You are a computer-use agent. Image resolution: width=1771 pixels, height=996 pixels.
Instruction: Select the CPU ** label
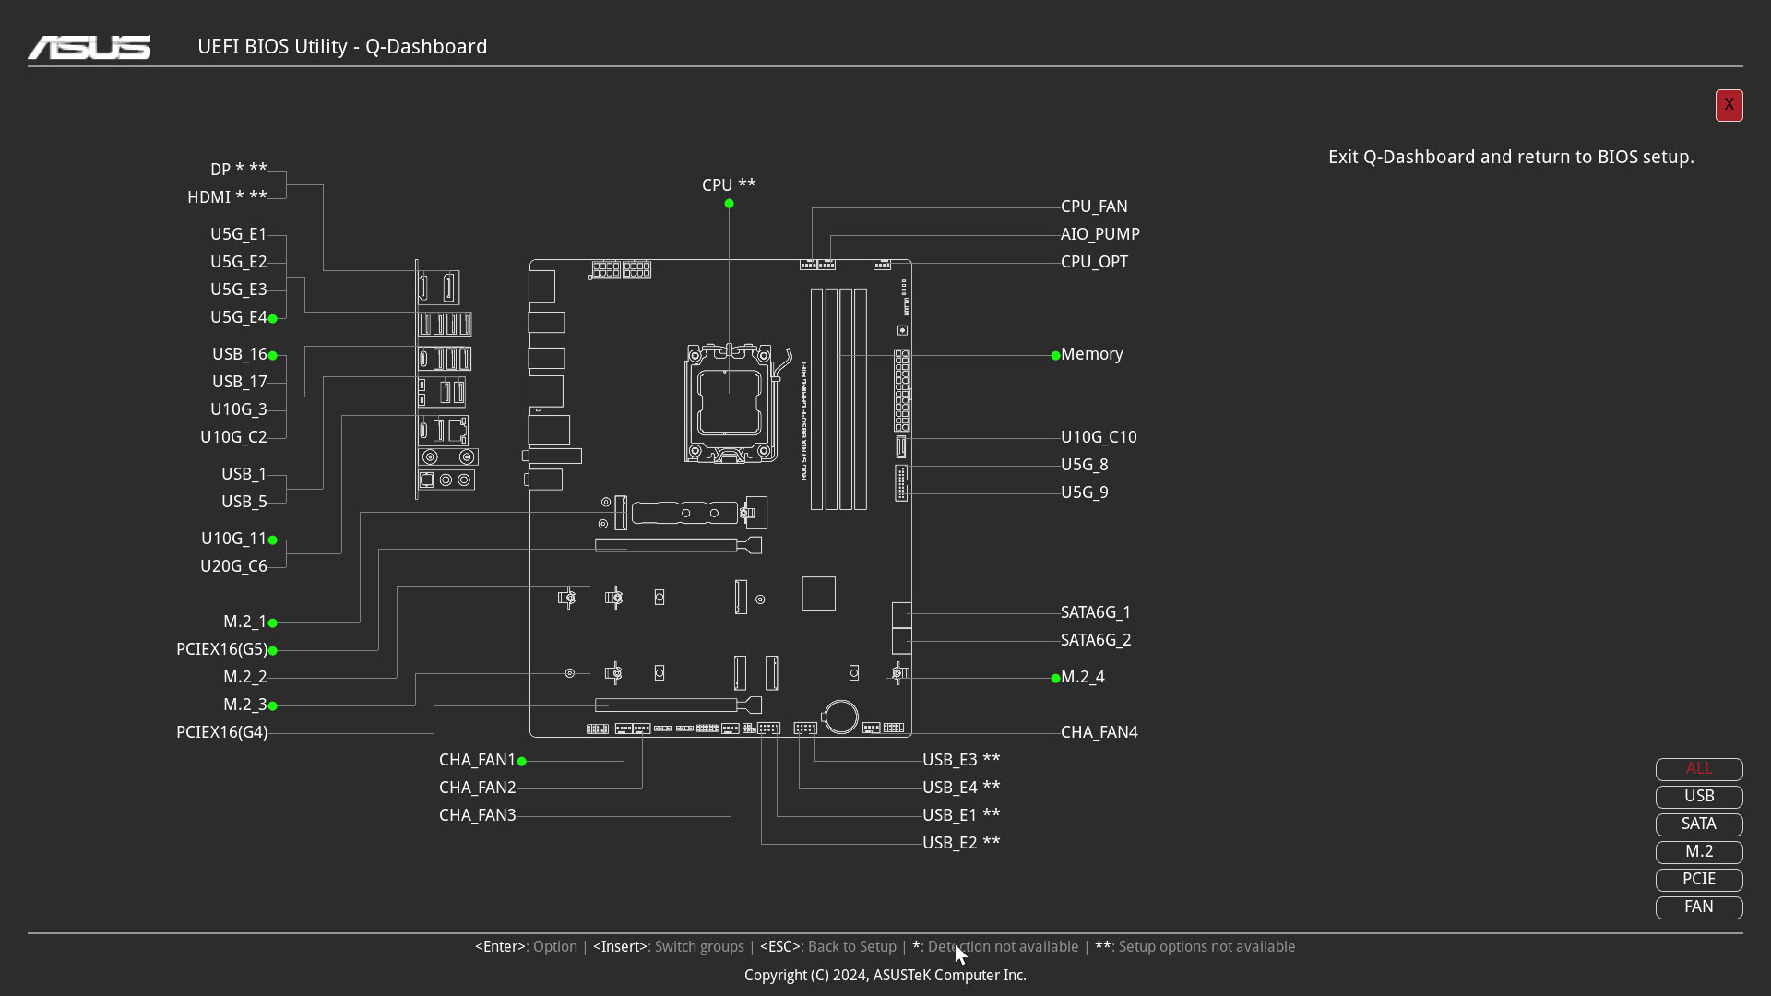tap(729, 185)
